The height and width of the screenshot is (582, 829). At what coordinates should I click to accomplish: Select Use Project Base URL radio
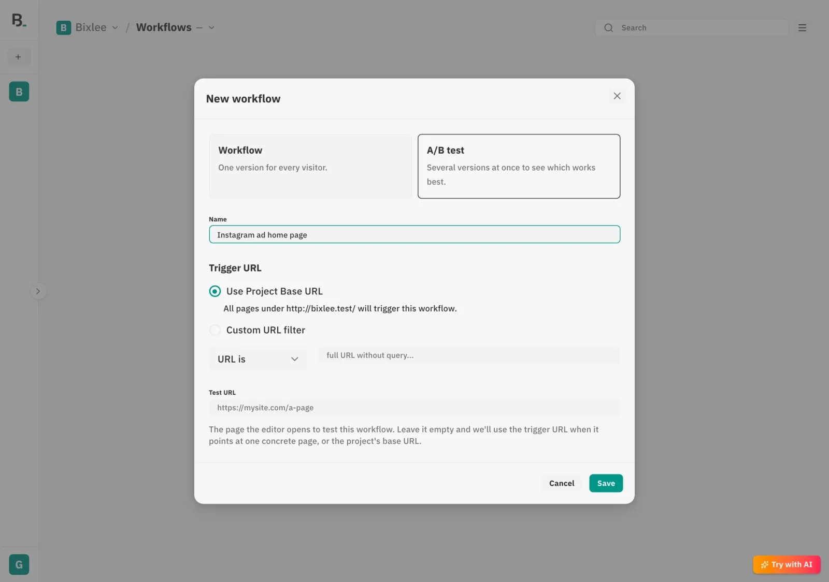(x=215, y=291)
